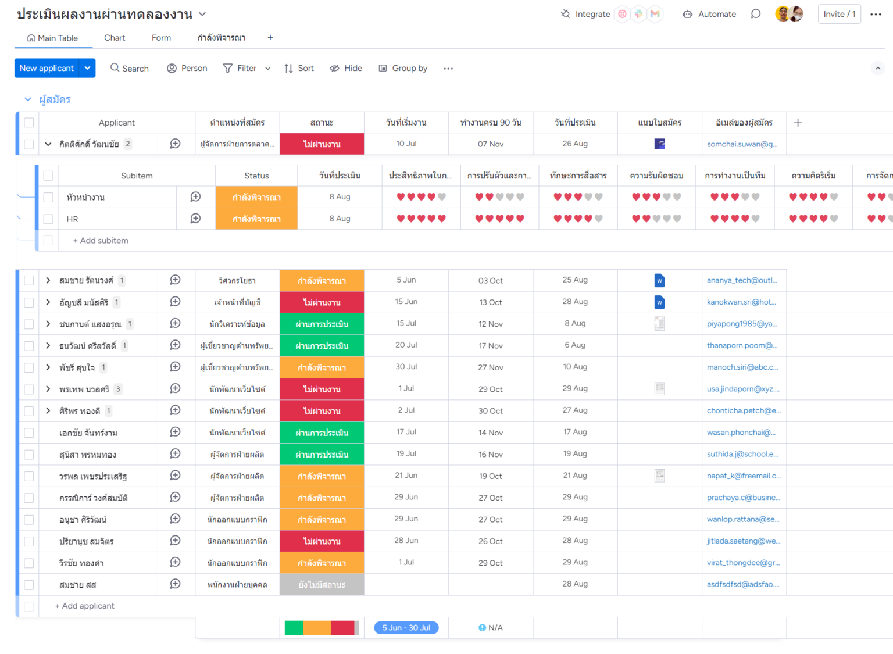Open email link somchai.suwan

pyautogui.click(x=742, y=144)
